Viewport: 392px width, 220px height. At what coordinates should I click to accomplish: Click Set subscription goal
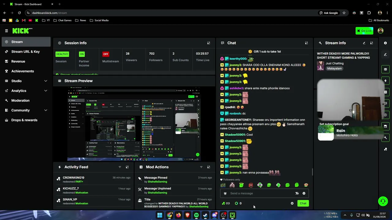tap(334, 124)
